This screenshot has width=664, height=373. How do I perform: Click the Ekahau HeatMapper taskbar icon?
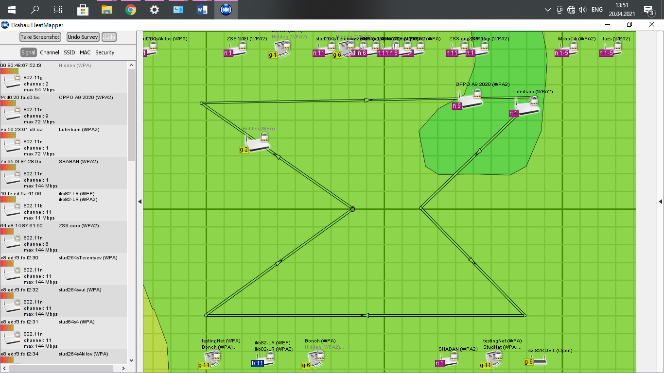click(x=226, y=9)
